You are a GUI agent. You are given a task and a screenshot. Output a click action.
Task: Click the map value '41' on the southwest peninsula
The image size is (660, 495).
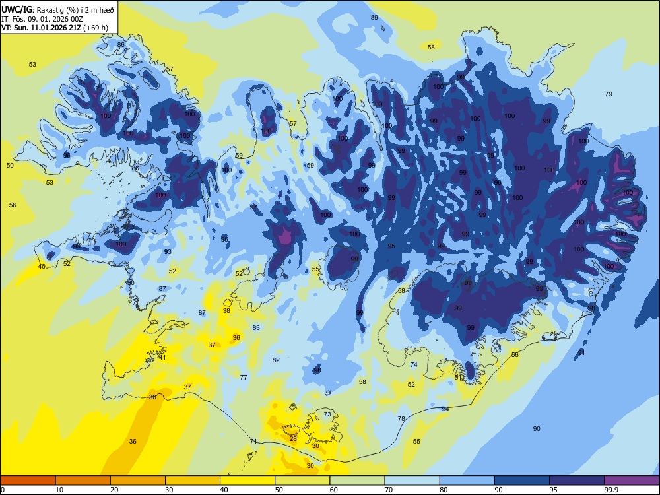tap(162, 357)
